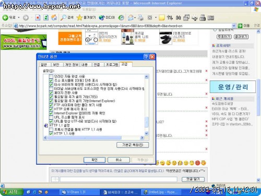Click the 댓글 달기 comment submit button
The width and height of the screenshot is (261, 196).
193,179
